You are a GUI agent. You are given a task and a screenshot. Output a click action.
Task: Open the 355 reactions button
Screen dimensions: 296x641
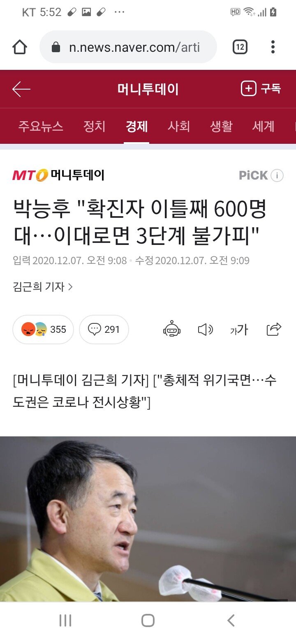click(x=43, y=330)
